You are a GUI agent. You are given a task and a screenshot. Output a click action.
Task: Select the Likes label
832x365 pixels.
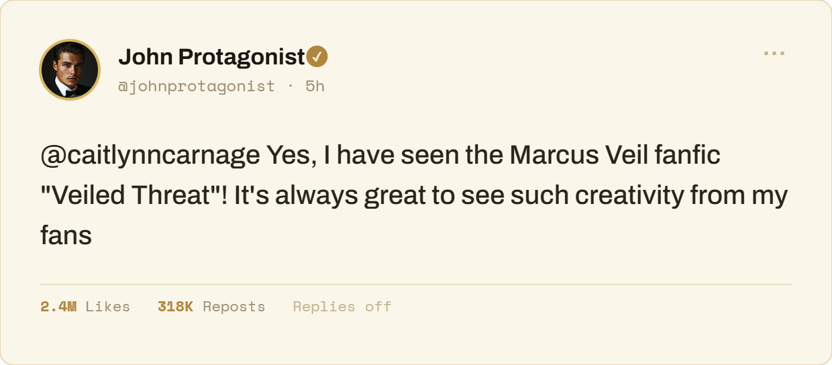click(108, 307)
